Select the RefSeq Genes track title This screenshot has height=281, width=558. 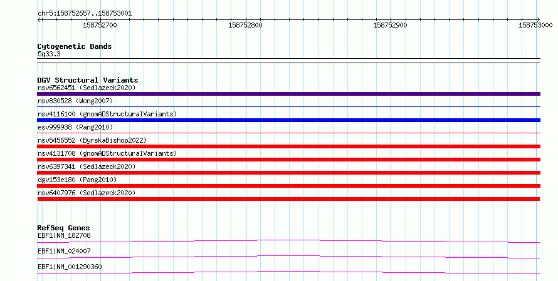[63, 228]
